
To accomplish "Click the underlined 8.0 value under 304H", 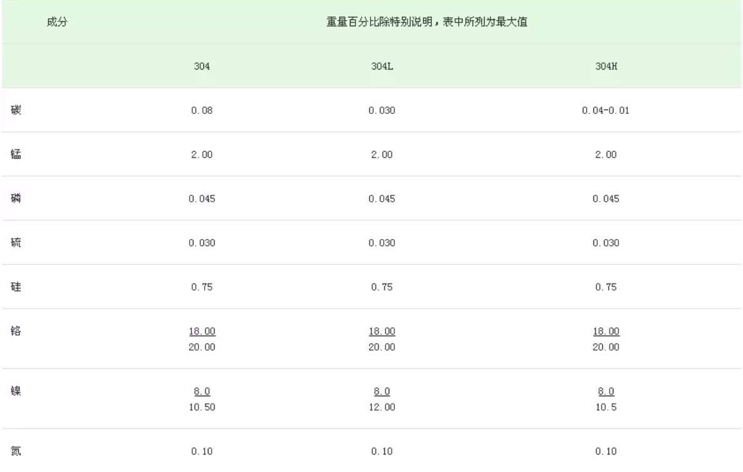I will point(606,391).
